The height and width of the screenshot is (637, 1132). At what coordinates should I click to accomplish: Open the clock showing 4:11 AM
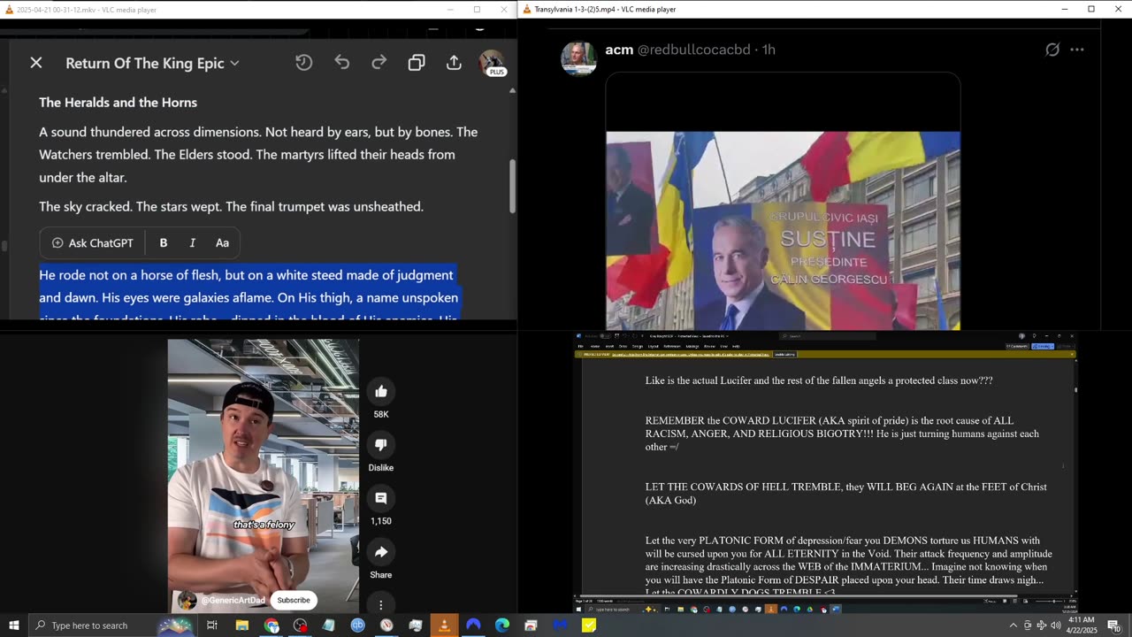click(x=1081, y=625)
